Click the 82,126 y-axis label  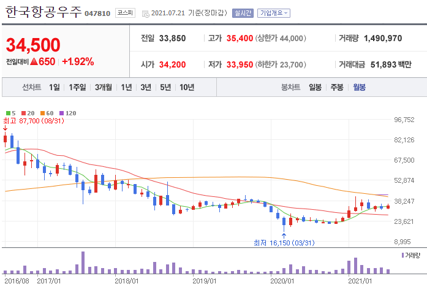[404, 140]
